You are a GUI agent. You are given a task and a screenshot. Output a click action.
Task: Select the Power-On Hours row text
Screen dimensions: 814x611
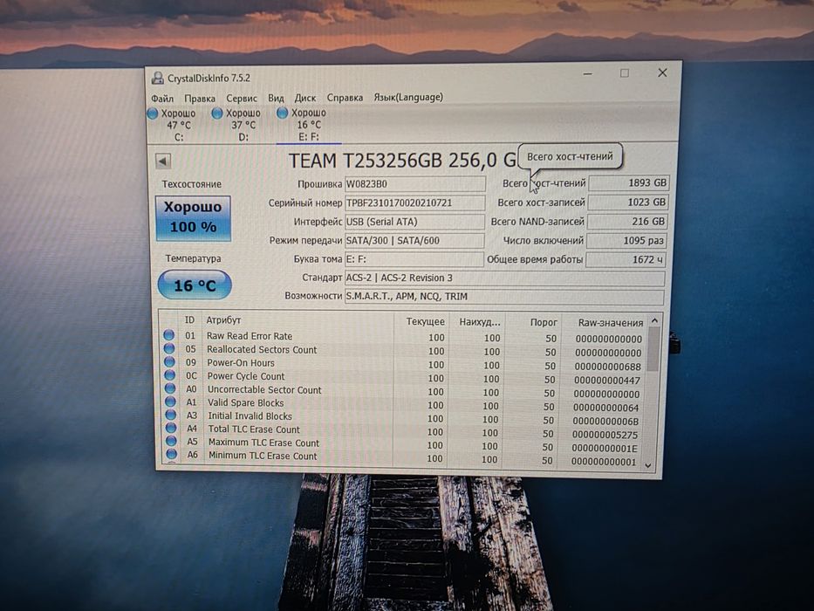241,362
